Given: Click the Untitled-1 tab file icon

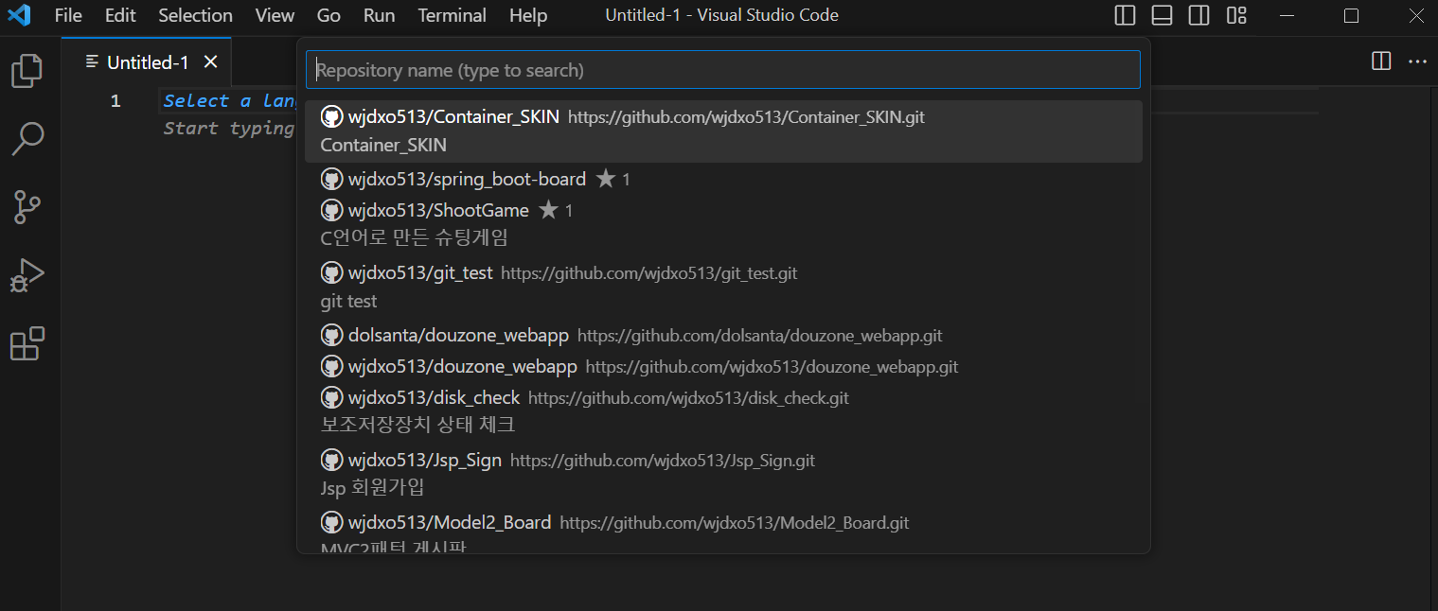Looking at the screenshot, I should click(92, 61).
